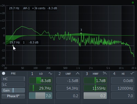This screenshot has width=137, height=104.
Task: Click band 4 gain field 0.0dB
Action: (123, 80)
